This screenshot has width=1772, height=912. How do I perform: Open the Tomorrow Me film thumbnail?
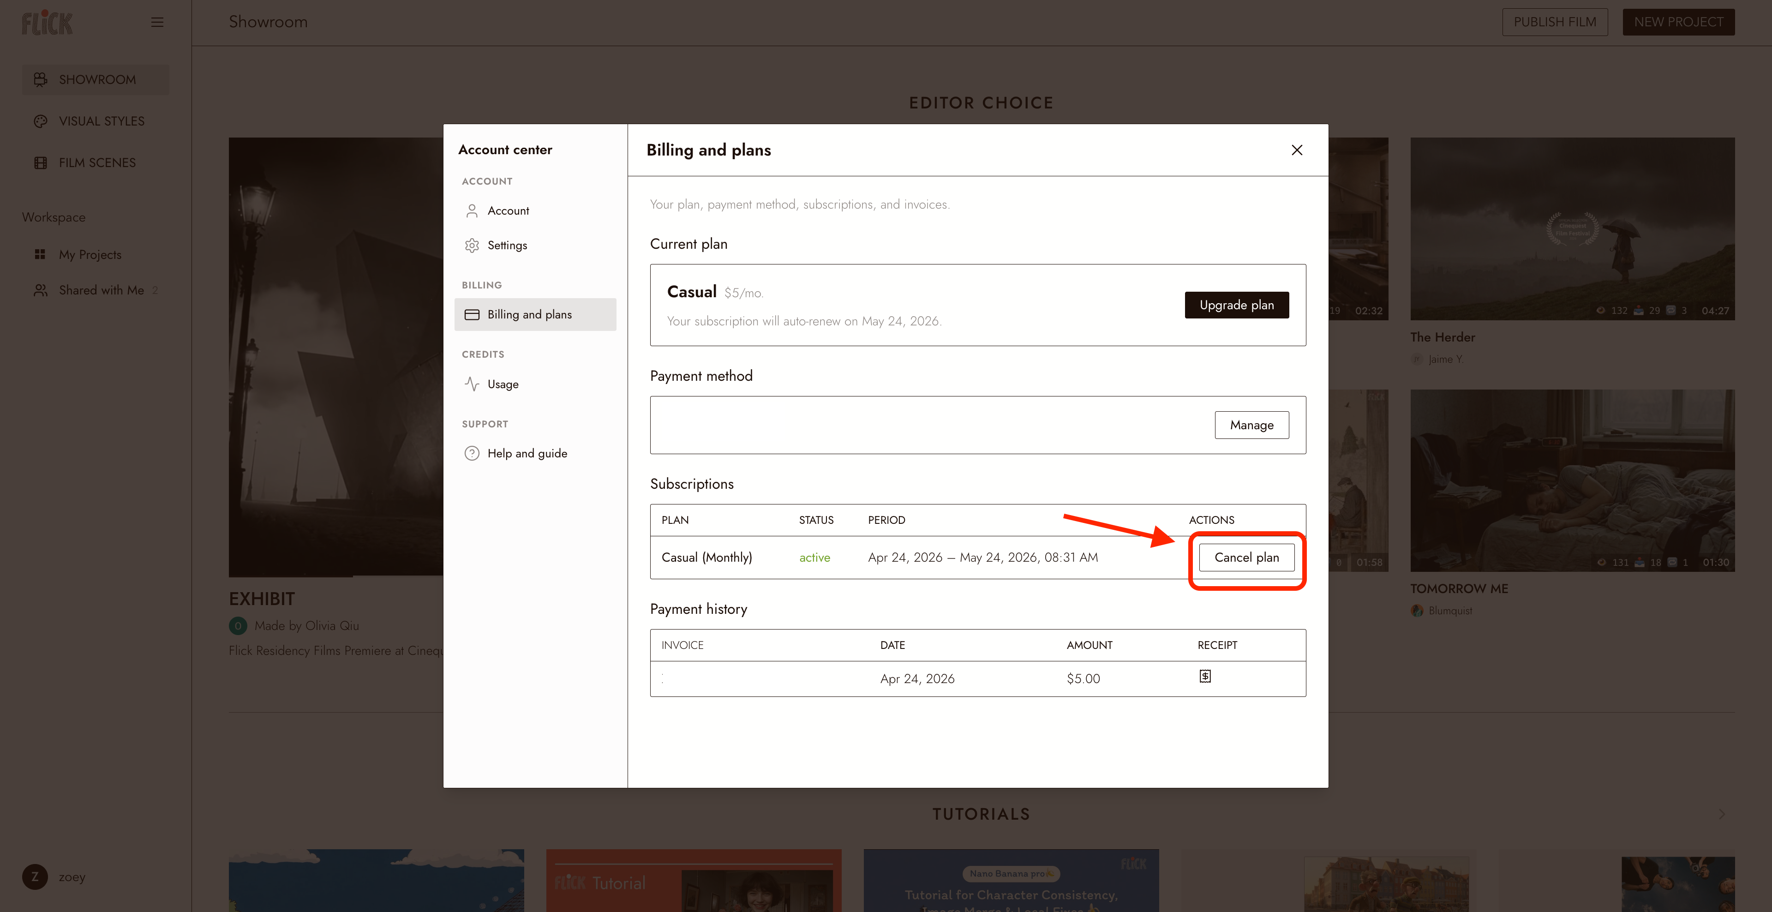click(1573, 481)
